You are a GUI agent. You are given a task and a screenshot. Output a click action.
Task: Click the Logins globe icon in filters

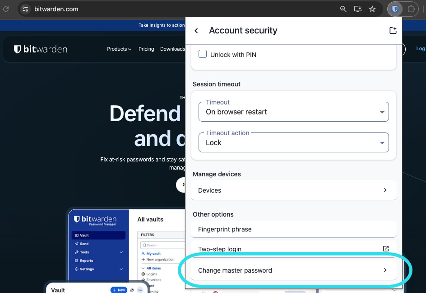click(x=143, y=274)
